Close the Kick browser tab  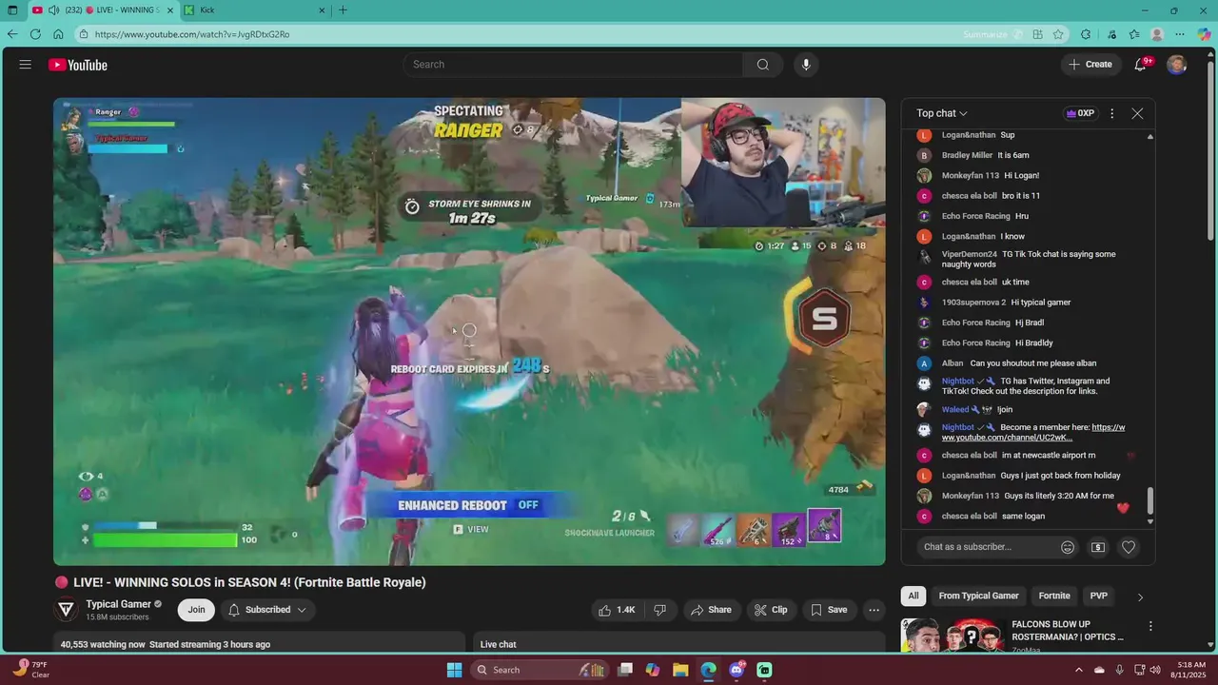click(322, 10)
